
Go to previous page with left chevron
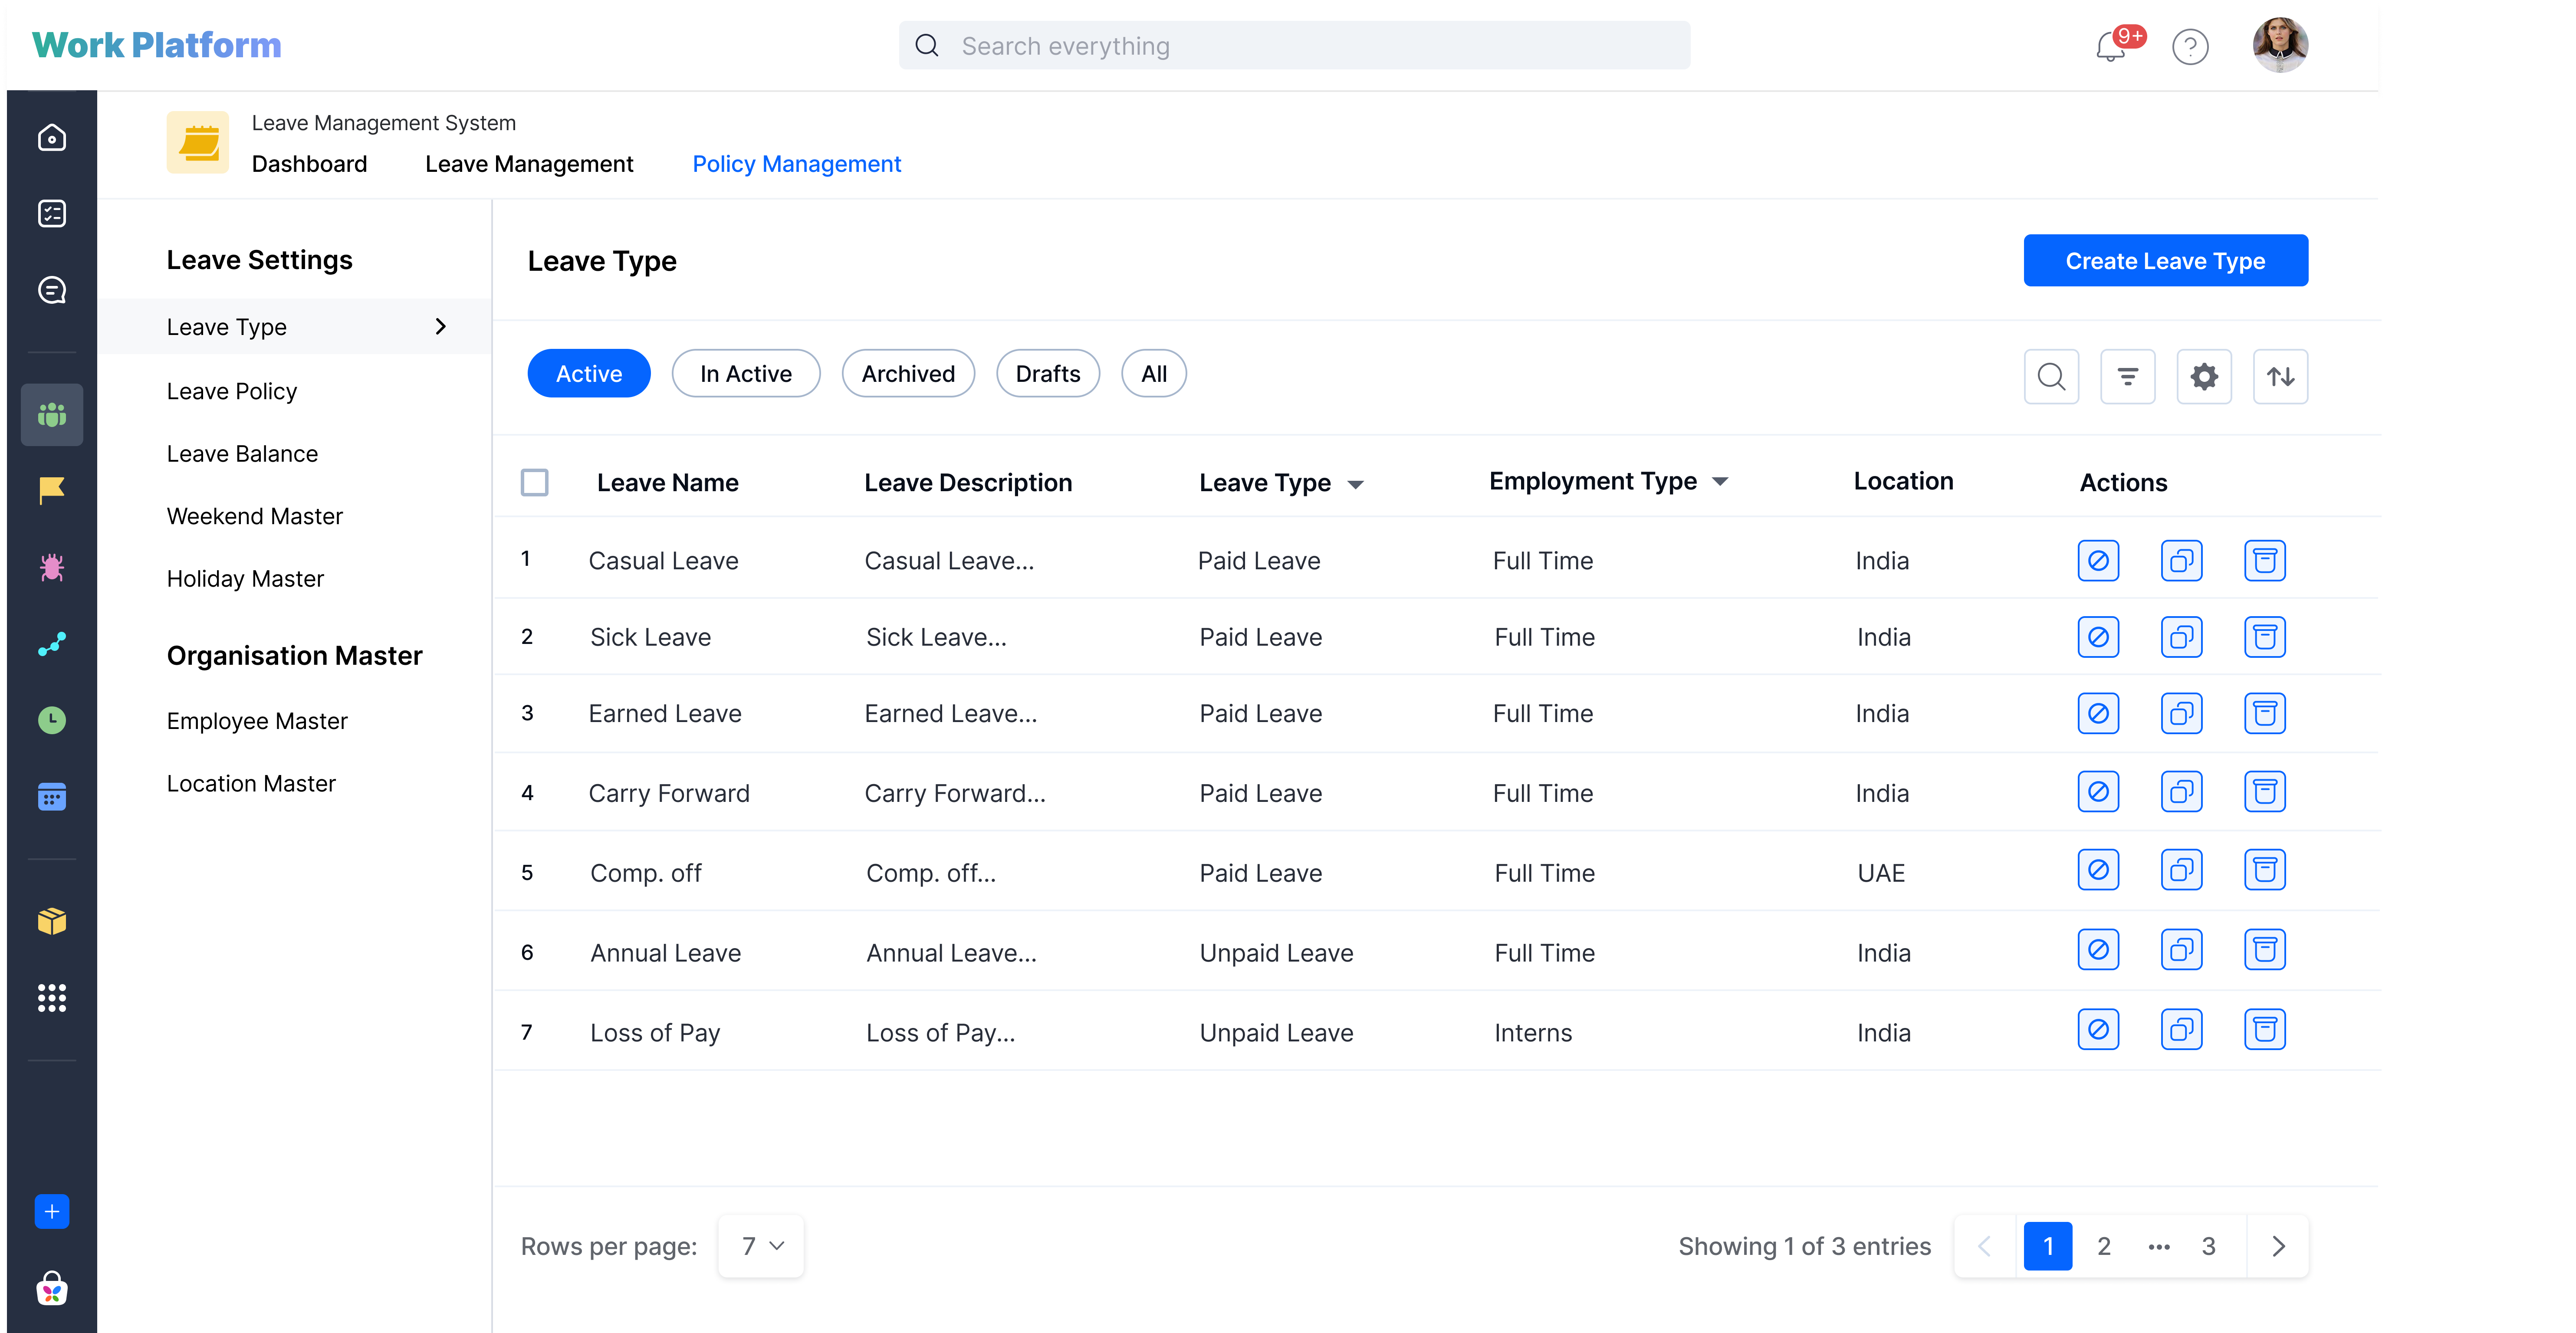[1985, 1246]
